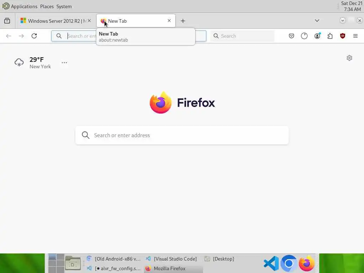
Task: Open the list all tabs dropdown
Action: 317,21
